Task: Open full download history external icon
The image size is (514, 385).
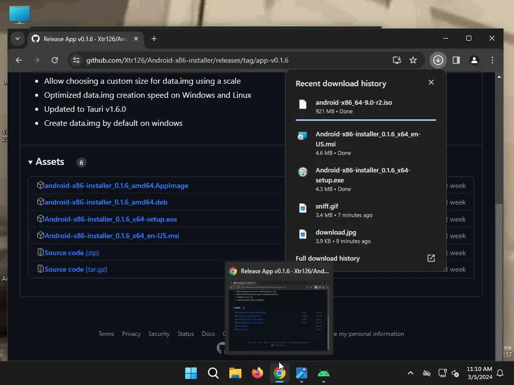Action: [x=431, y=258]
